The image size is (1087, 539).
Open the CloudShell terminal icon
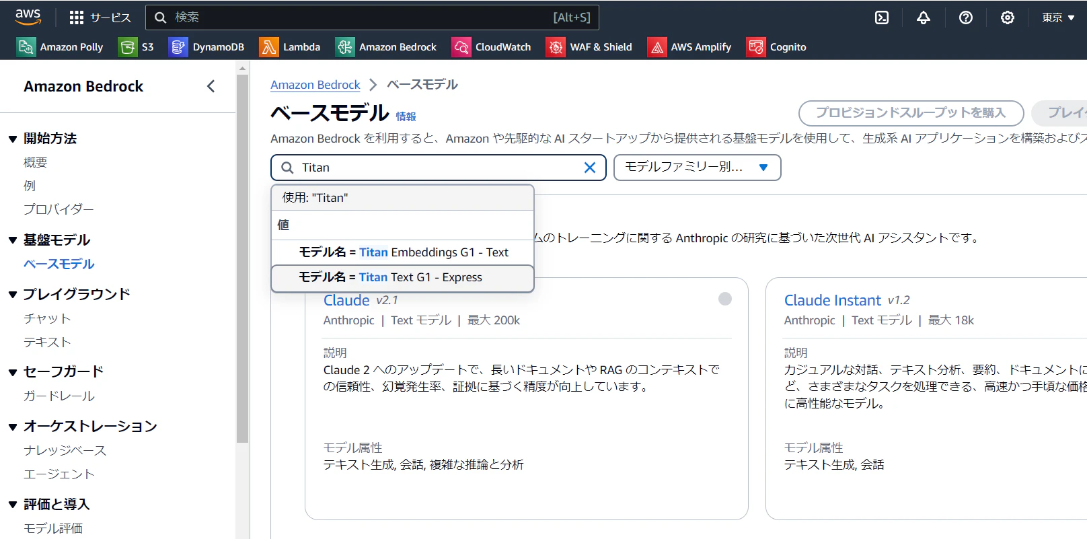[882, 17]
